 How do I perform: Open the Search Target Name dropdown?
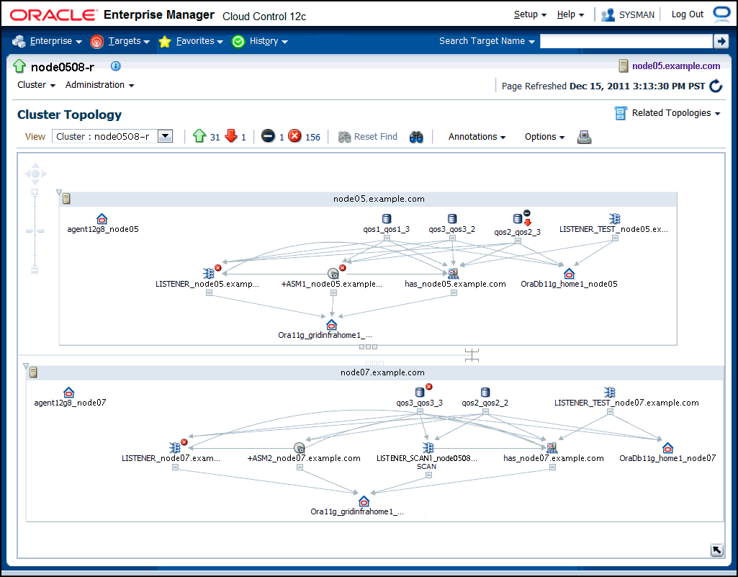click(487, 41)
